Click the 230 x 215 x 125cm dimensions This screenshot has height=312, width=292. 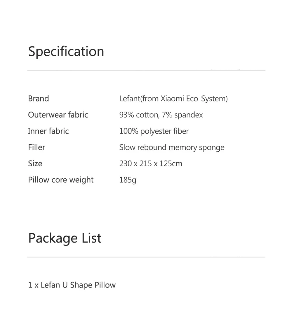point(151,163)
